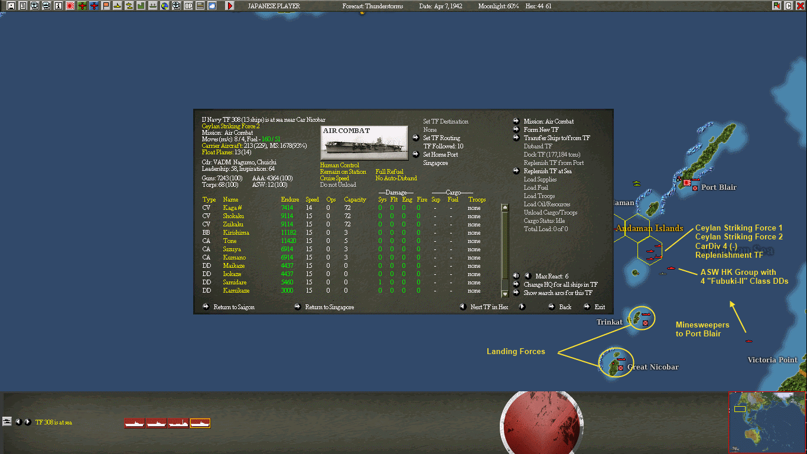Screen dimensions: 807x454
Task: Click the orange flag toolbar icon
Action: (x=106, y=6)
